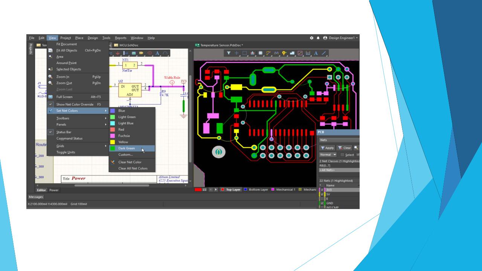This screenshot has height=271, width=482.
Task: Enable the Select checkbox in PCB panel
Action: 342,155
